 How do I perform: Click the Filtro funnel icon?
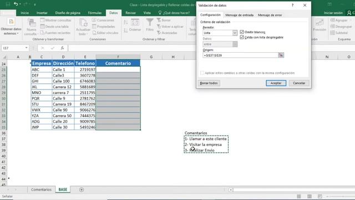(150, 22)
